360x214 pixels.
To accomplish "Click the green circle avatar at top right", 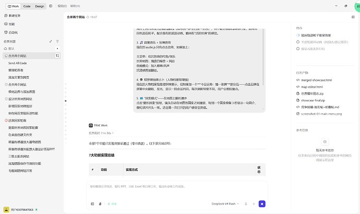I will 357,6.
